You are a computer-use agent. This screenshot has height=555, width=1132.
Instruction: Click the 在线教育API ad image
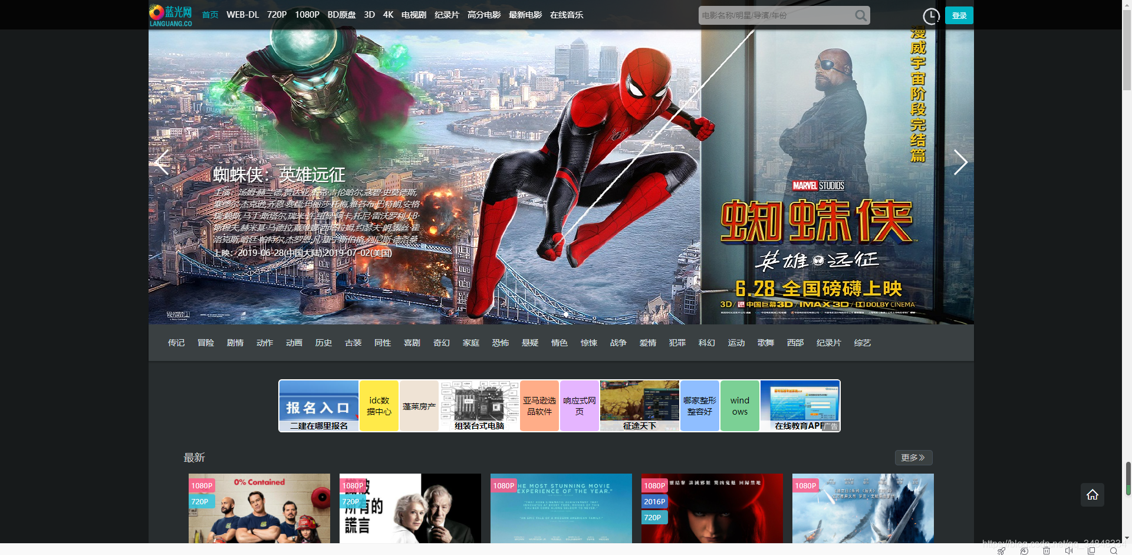click(800, 406)
